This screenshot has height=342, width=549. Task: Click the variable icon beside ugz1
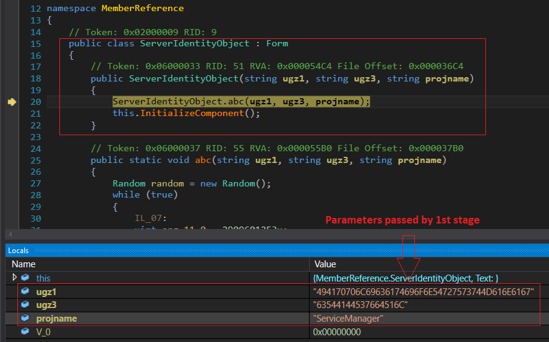[x=25, y=291]
